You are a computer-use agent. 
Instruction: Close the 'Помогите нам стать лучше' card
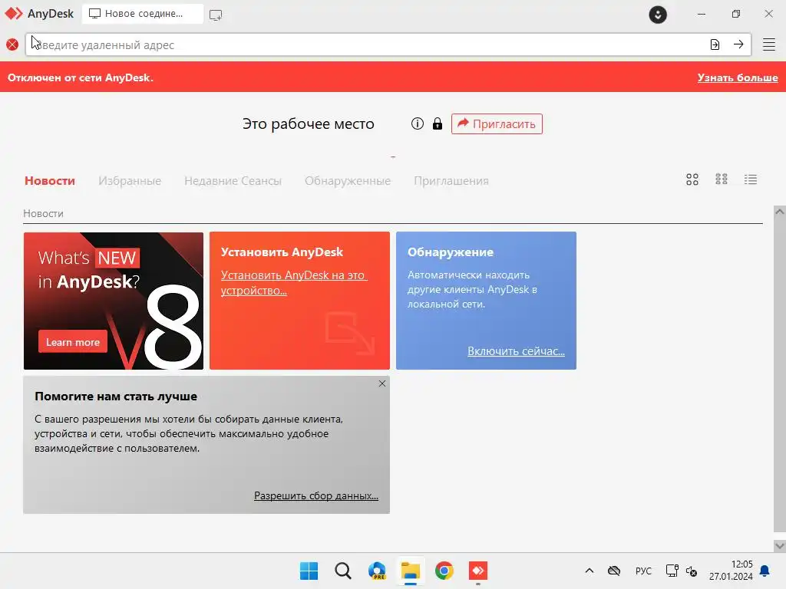pos(382,383)
